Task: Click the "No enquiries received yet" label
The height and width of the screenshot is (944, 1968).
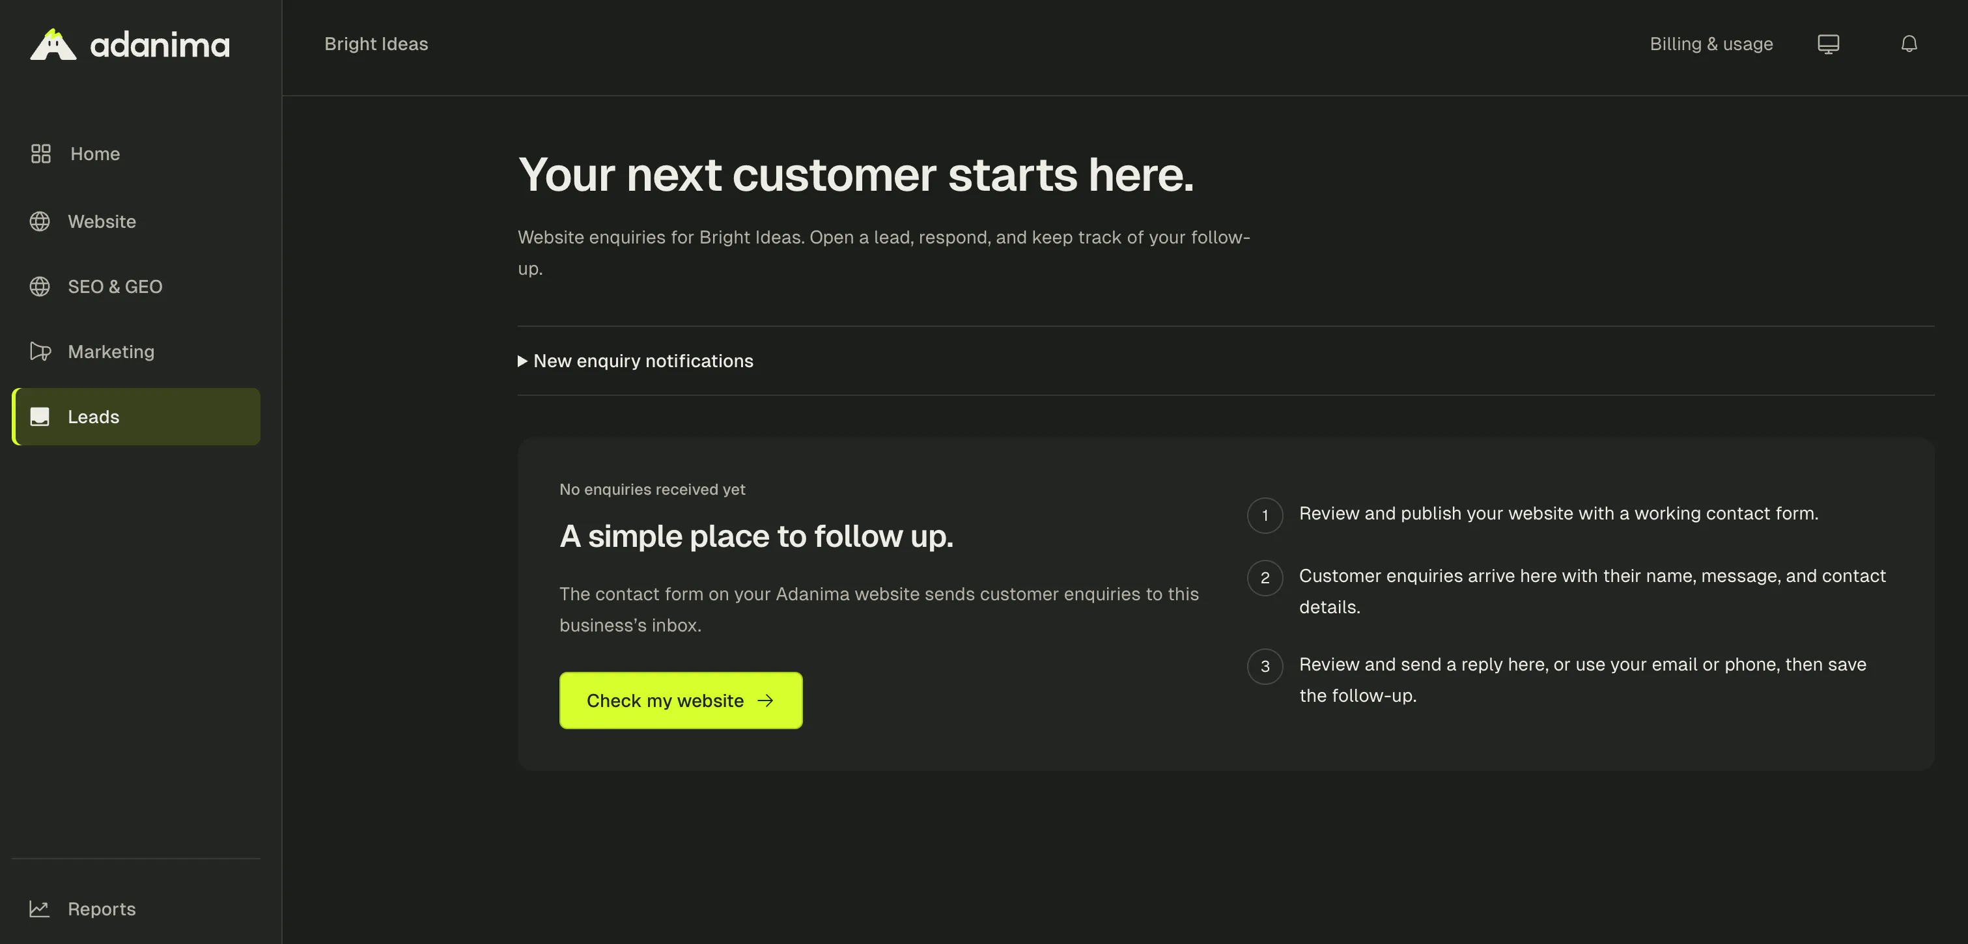Action: [652, 490]
